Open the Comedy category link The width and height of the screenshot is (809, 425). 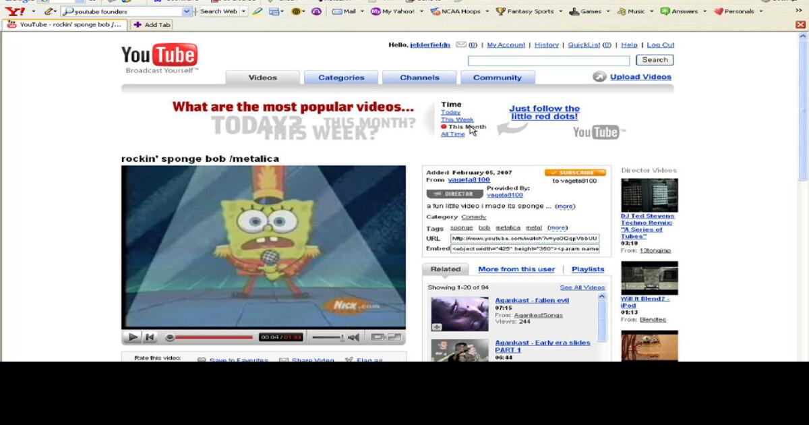(x=475, y=217)
